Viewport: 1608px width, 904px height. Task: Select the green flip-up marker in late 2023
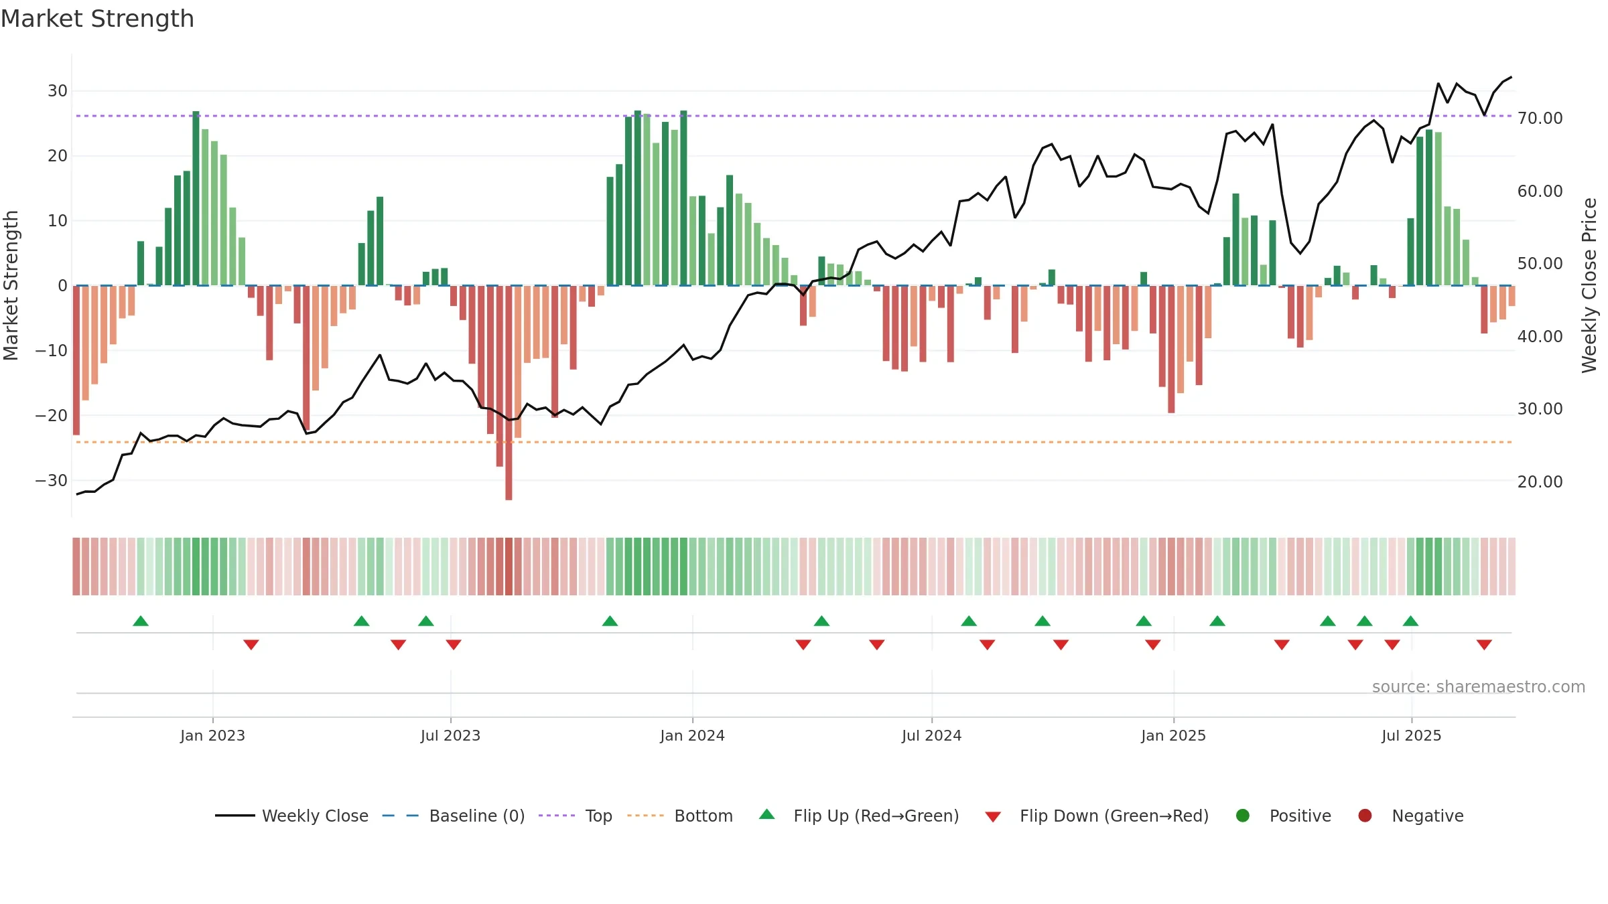point(610,621)
